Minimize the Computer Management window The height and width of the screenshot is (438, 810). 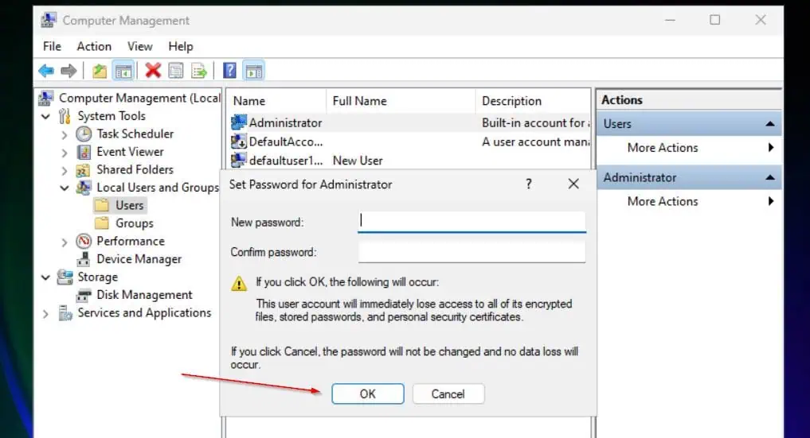670,20
